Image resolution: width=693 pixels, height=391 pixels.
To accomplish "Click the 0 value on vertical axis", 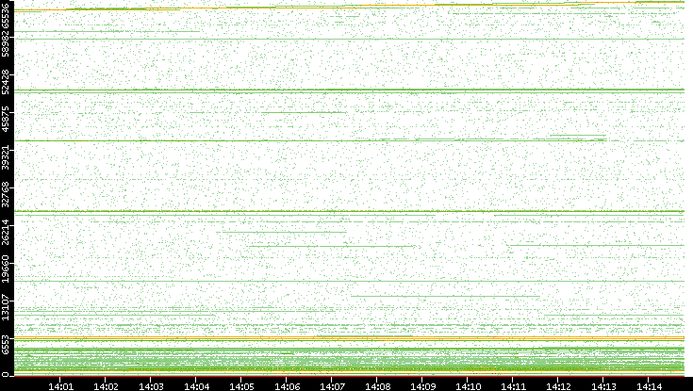I will 5,375.
